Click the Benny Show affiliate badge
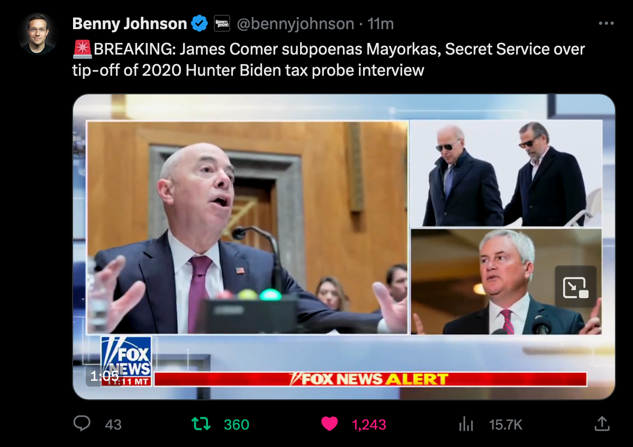The height and width of the screenshot is (447, 633). (x=222, y=23)
